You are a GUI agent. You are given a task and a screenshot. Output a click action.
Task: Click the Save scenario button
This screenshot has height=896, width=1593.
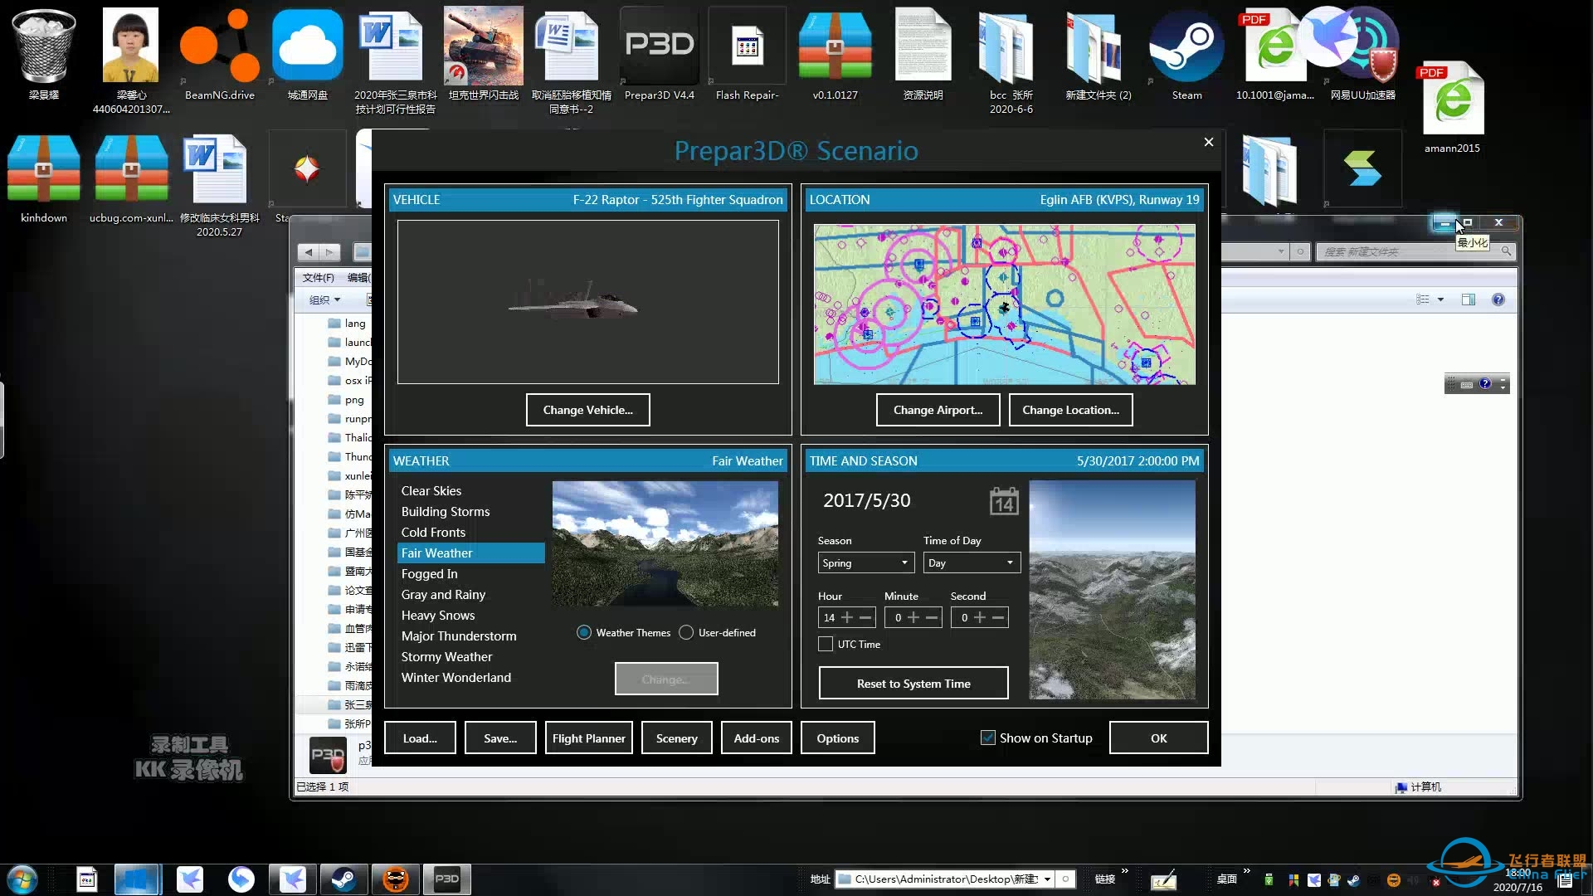(x=500, y=738)
